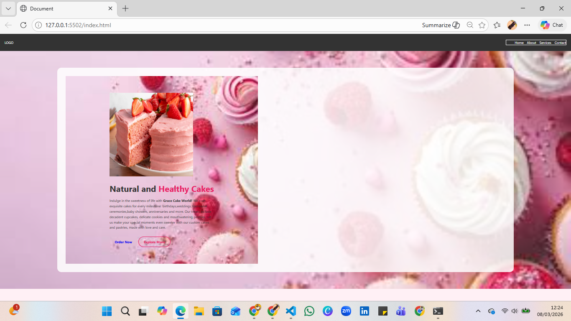Select Services in the top navigation
This screenshot has height=321, width=571.
tap(545, 43)
